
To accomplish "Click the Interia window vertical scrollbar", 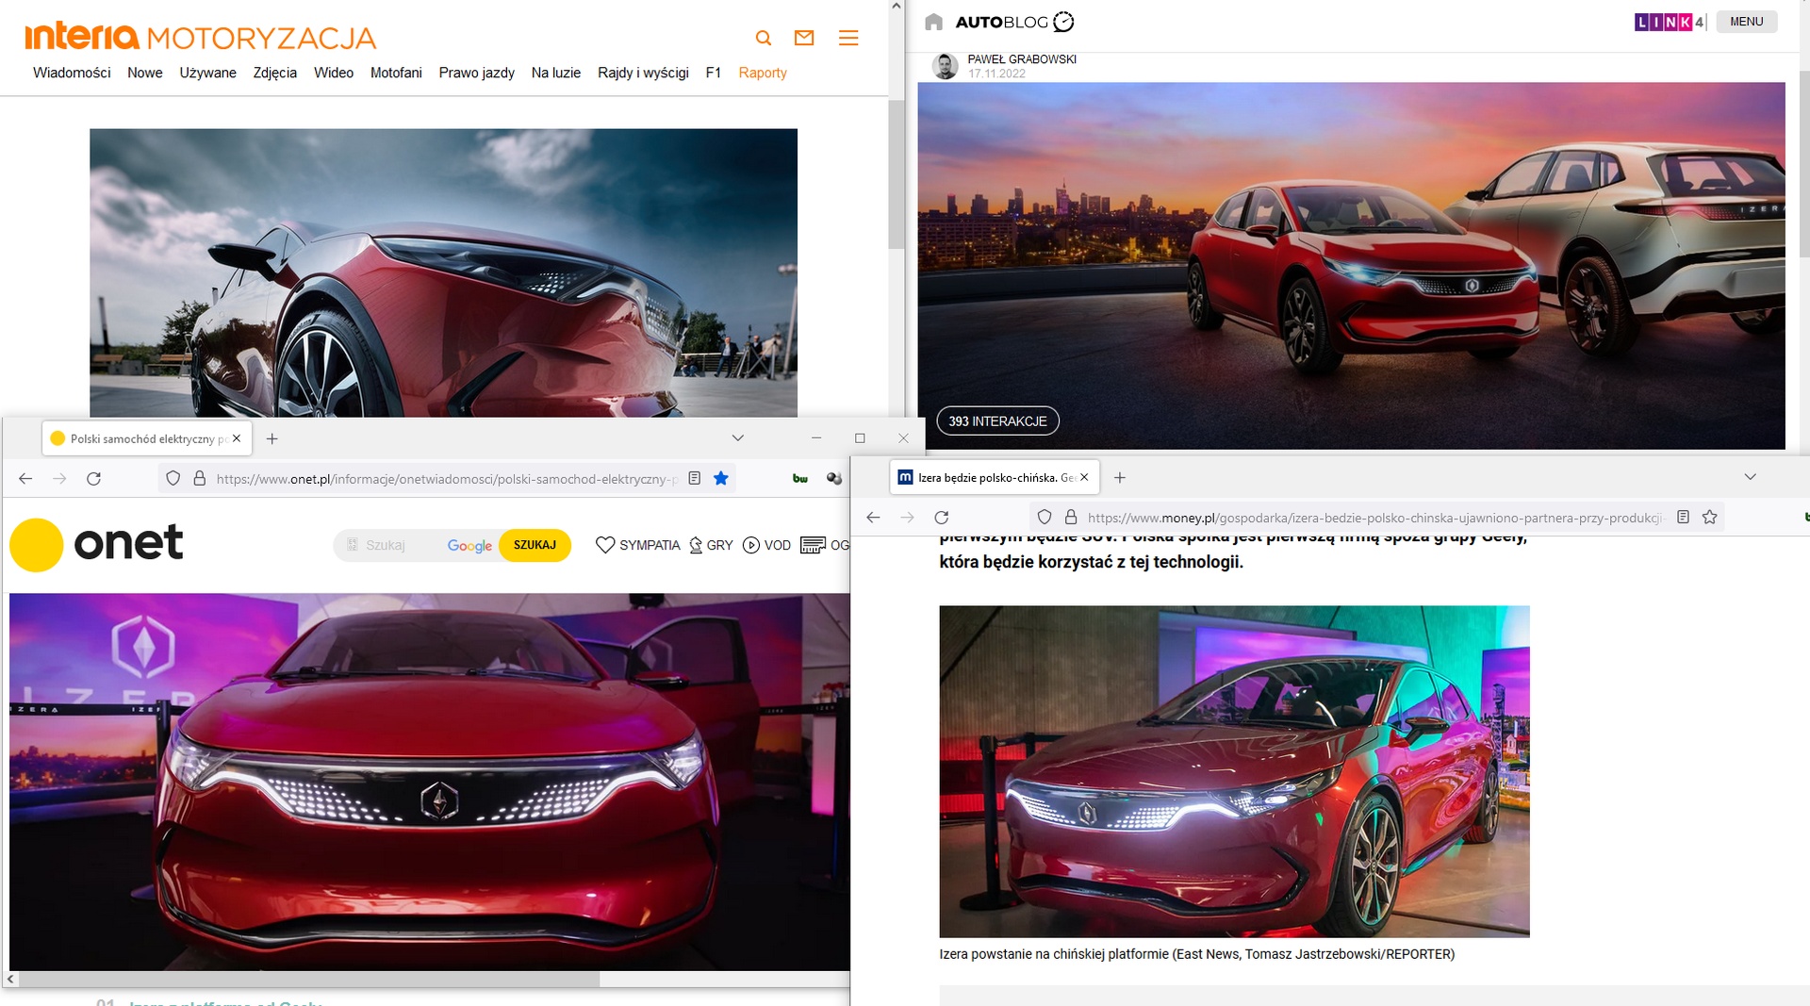I will (x=897, y=174).
